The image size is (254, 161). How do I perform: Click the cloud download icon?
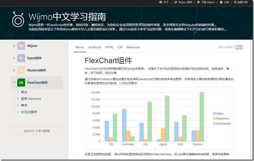(x=199, y=2)
